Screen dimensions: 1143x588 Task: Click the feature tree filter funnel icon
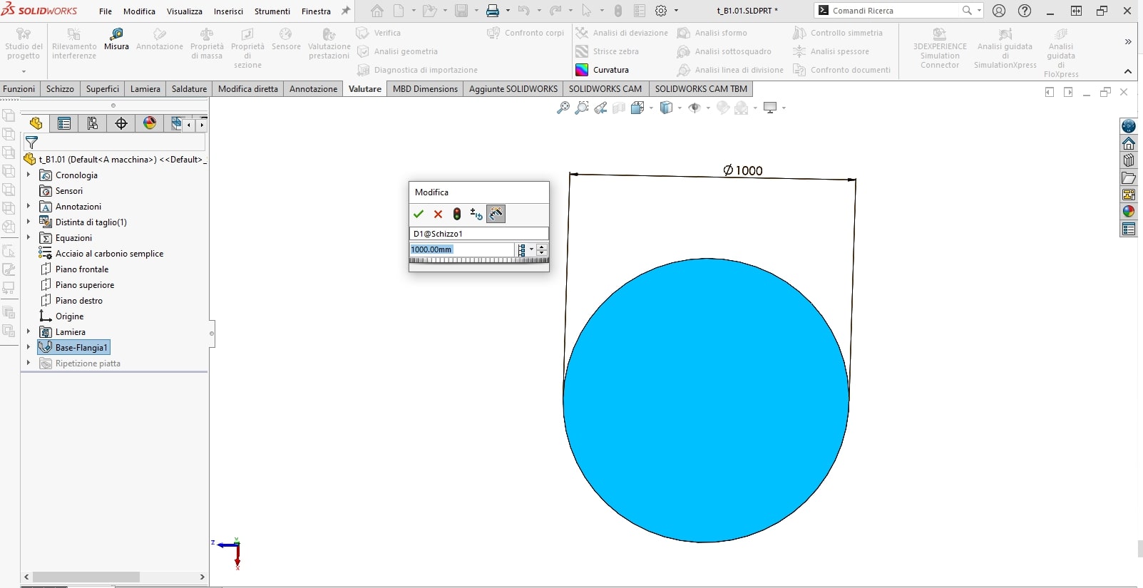(31, 143)
